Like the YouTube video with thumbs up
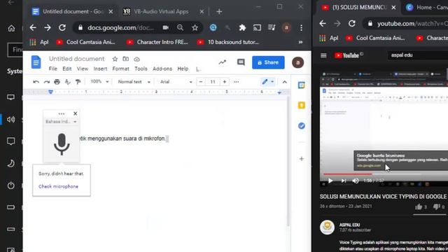 pyautogui.click(x=419, y=206)
